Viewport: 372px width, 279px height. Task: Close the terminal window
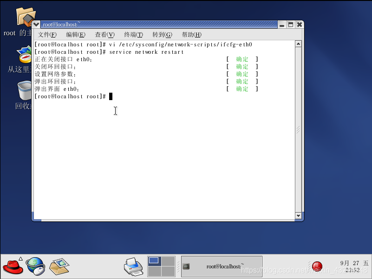300,25
